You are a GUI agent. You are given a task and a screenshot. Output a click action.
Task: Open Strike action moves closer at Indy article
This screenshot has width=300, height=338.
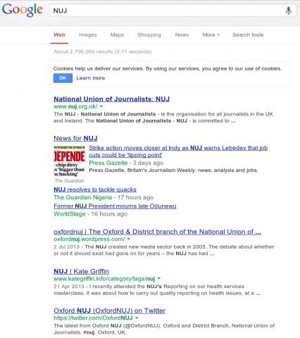point(178,151)
